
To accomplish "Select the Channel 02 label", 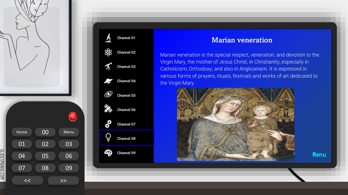I will coord(126,52).
